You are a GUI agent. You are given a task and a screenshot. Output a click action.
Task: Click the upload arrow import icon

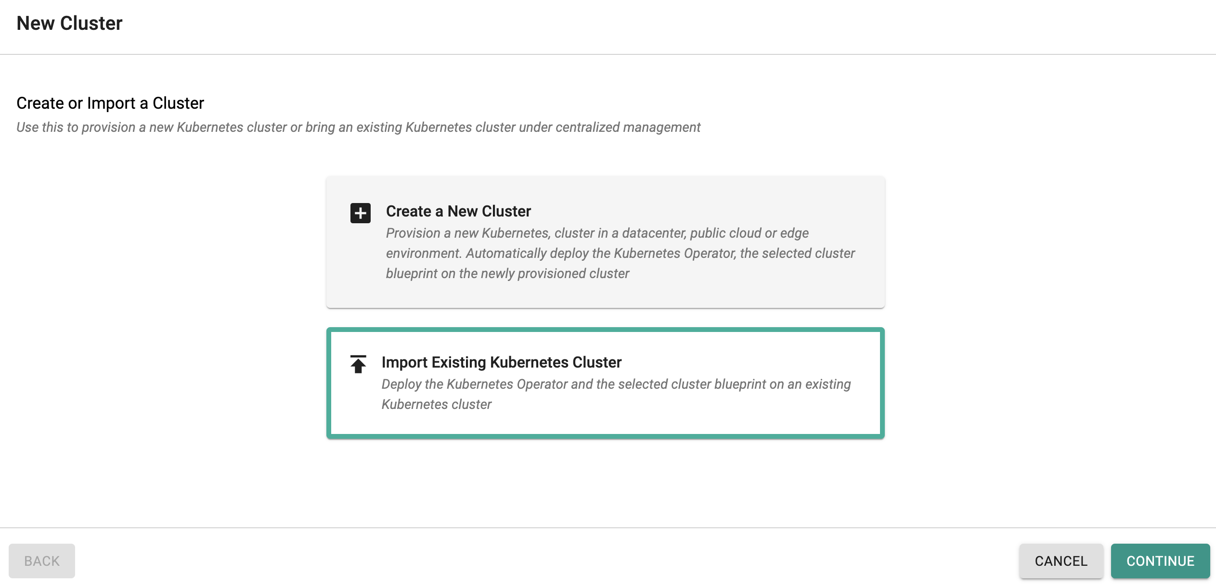point(358,364)
